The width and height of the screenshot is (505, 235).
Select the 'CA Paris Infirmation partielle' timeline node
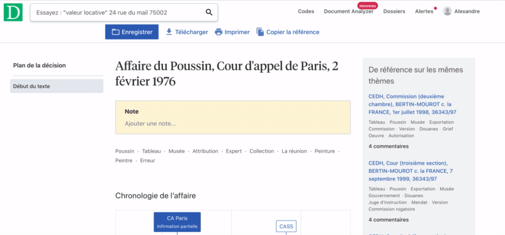[177, 222]
